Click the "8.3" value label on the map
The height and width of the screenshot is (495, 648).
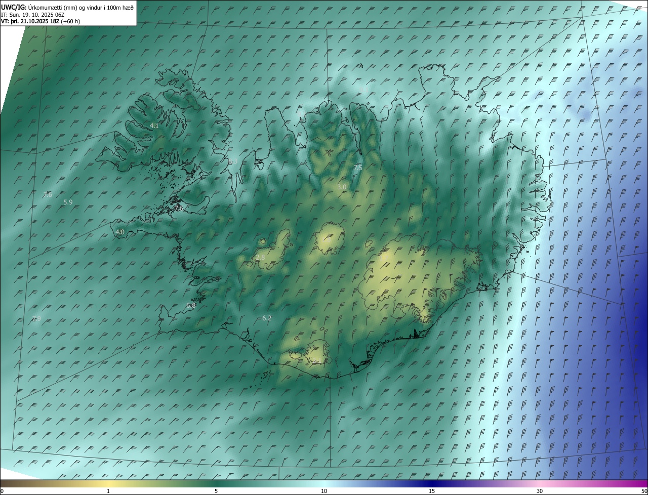(x=233, y=161)
